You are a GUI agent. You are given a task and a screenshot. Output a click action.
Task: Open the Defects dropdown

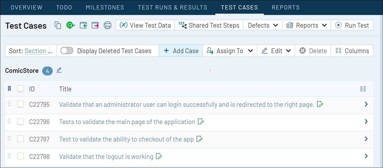262,25
